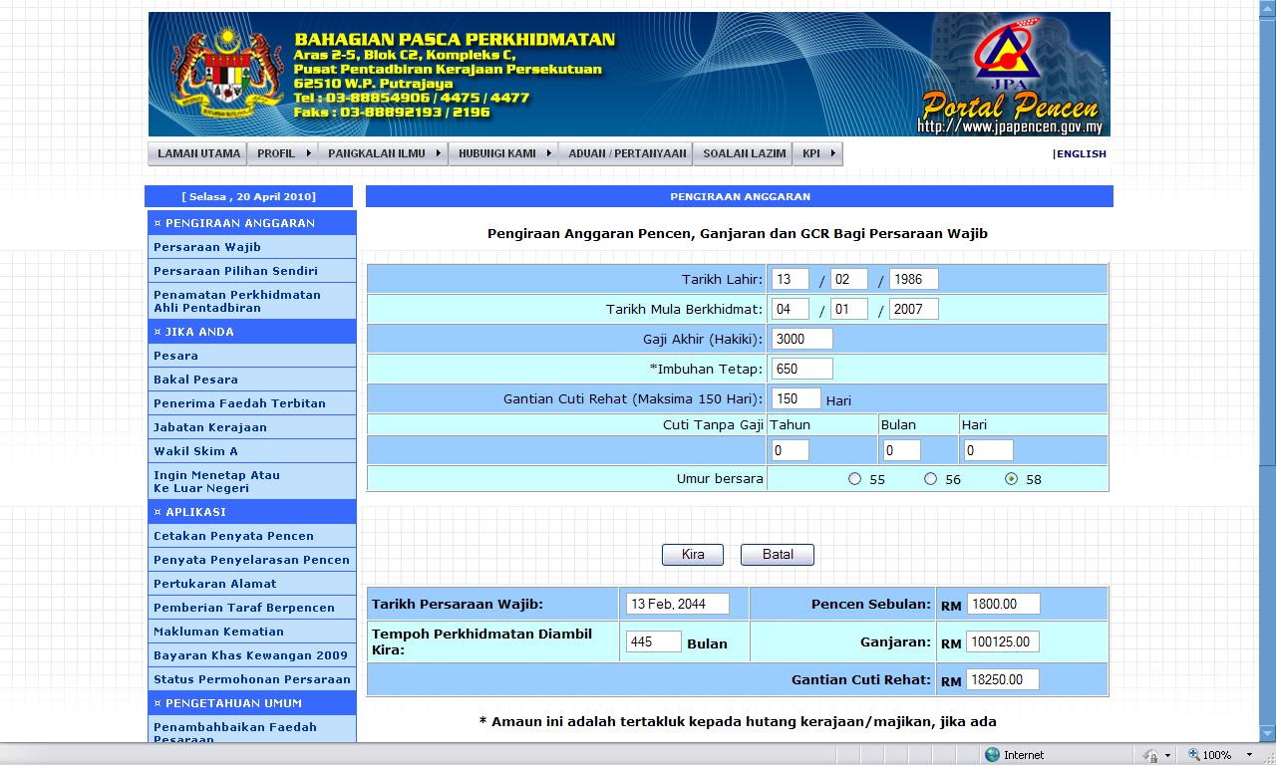This screenshot has width=1276, height=765.
Task: Focus the Gaji Akhir (Hakiki) field
Action: click(801, 339)
